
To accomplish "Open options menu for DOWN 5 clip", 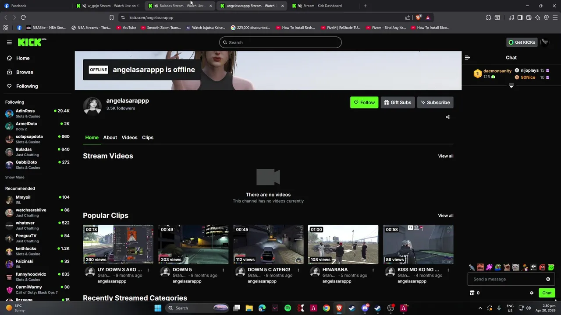I will 223,270.
